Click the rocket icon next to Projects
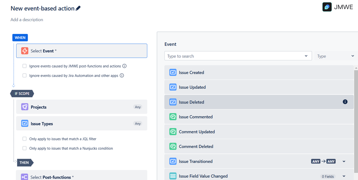The image size is (358, 180). pos(25,107)
